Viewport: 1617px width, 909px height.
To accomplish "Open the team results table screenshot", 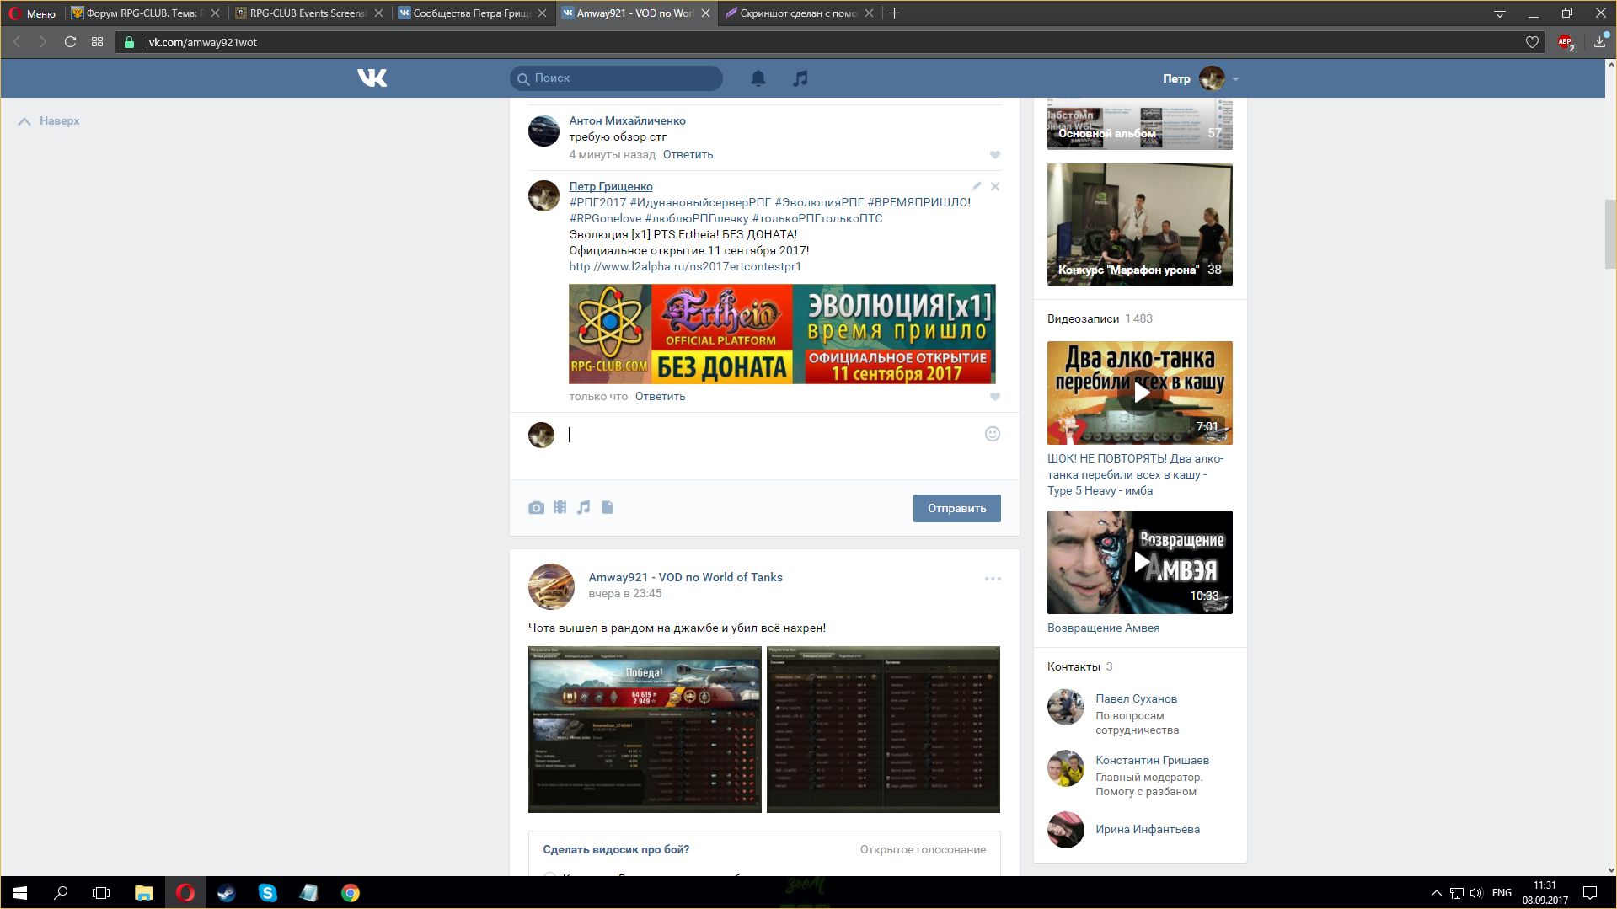I will tap(883, 730).
